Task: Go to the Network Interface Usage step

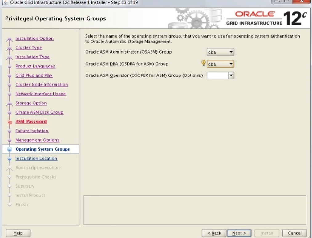Action: coord(41,94)
